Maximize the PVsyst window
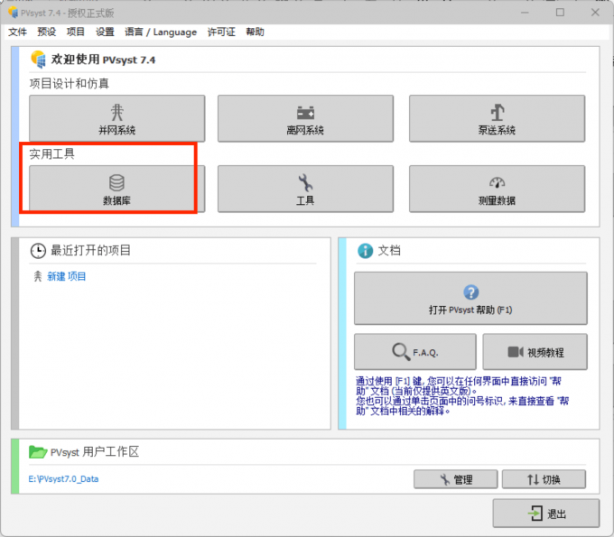 pyautogui.click(x=561, y=13)
